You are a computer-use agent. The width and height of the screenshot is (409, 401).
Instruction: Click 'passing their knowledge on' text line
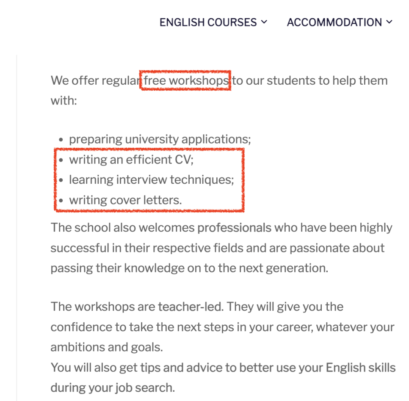[x=189, y=268]
